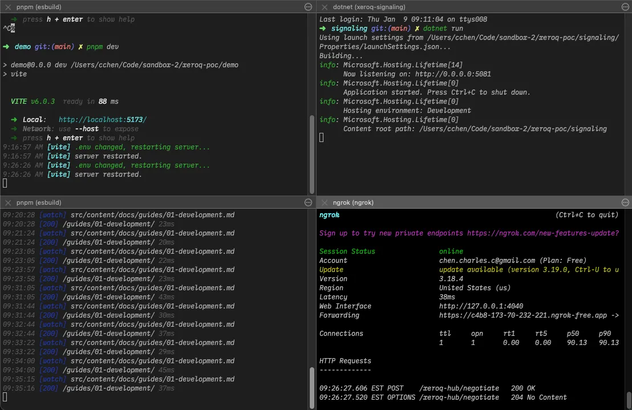Open the options menu of the dotnet pane
Viewport: 632px width, 410px height.
tap(625, 7)
